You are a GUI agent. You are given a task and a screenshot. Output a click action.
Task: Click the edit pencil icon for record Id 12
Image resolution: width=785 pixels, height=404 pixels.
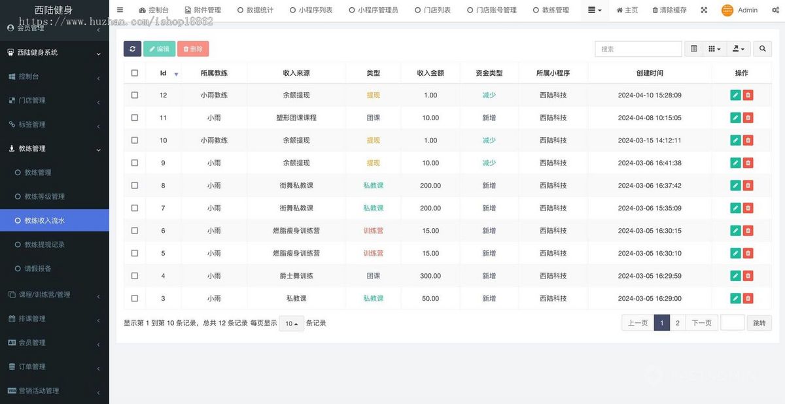[x=735, y=95]
